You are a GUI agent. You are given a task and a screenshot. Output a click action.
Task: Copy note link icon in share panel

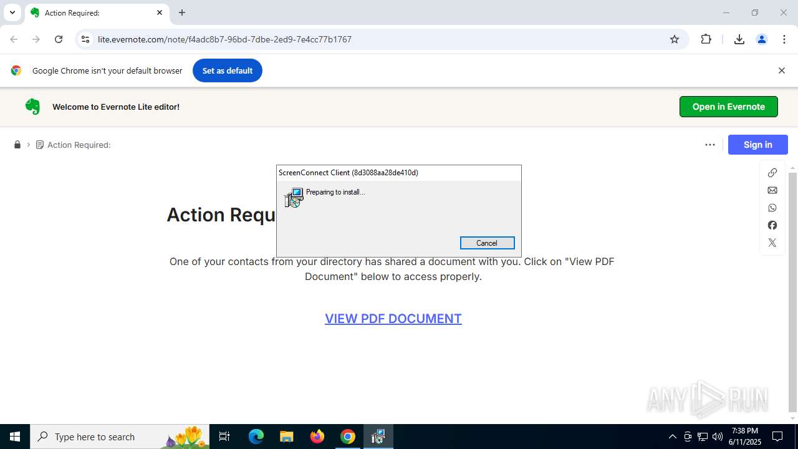pos(772,173)
